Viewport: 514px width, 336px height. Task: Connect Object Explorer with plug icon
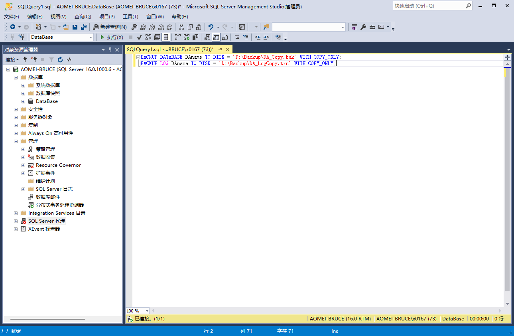(x=25, y=59)
